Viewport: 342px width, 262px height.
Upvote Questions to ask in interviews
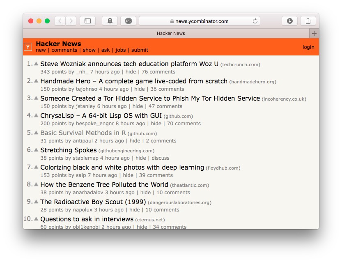36,219
